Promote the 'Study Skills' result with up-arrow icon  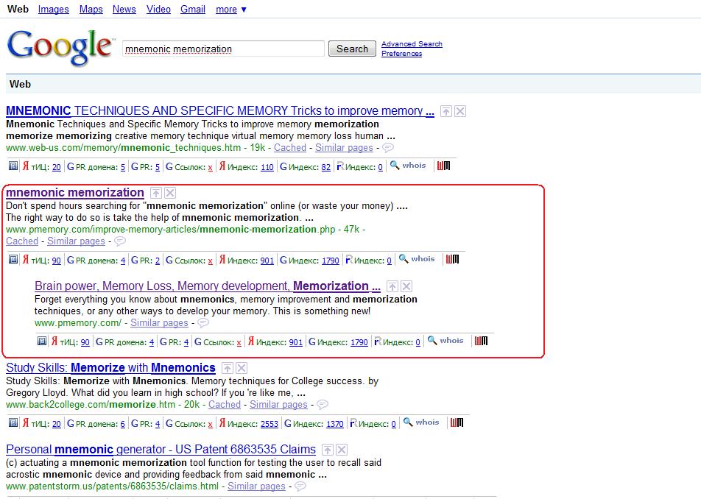(x=227, y=368)
